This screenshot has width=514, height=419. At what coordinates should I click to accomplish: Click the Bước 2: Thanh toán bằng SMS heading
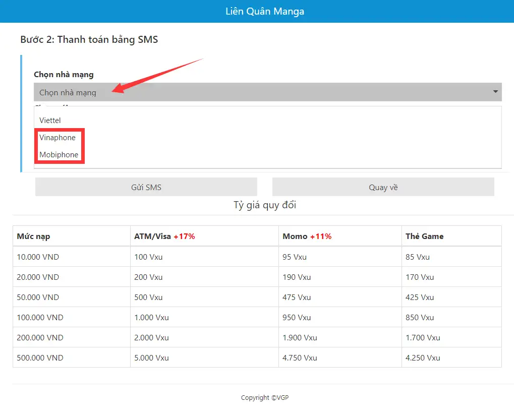pyautogui.click(x=89, y=40)
